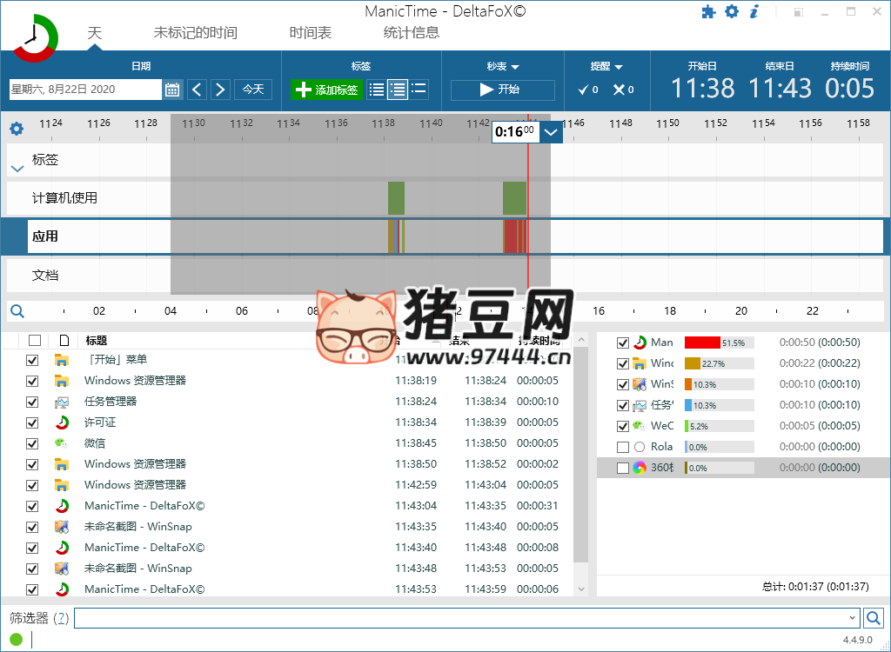Click the green 添加标签 button
The width and height of the screenshot is (891, 652).
pyautogui.click(x=326, y=89)
